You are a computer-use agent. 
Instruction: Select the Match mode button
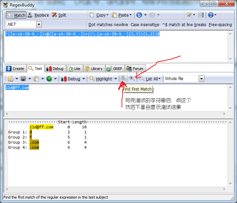point(16,15)
